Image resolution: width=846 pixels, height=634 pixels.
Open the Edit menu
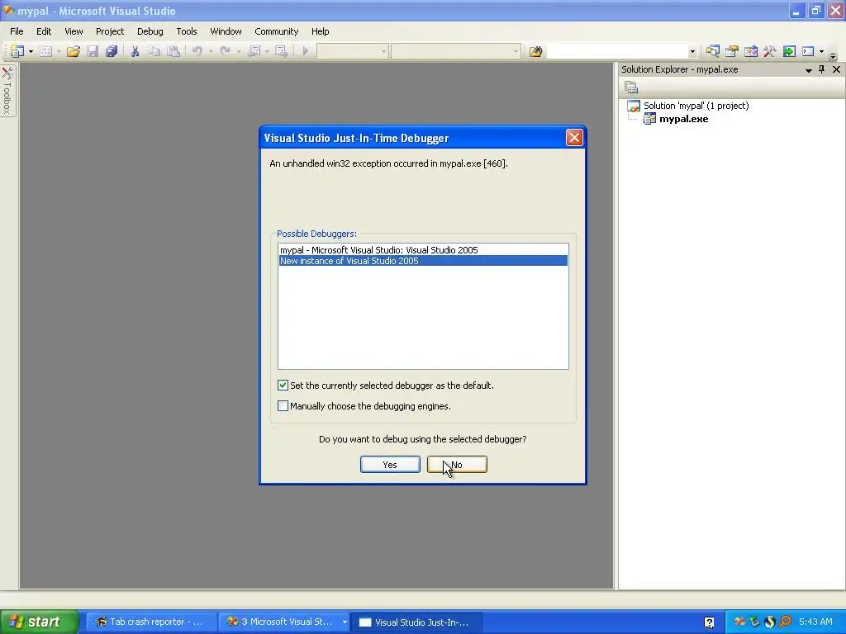coord(44,31)
